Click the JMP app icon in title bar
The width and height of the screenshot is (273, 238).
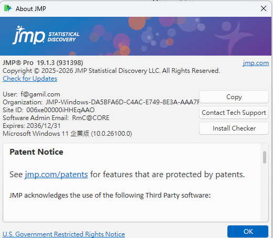point(8,8)
